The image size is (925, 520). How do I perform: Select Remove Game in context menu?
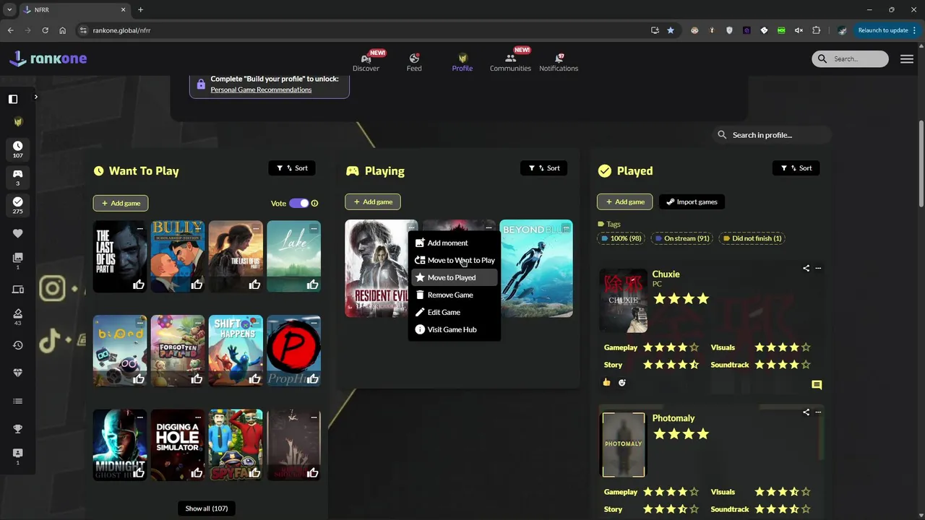click(x=455, y=295)
